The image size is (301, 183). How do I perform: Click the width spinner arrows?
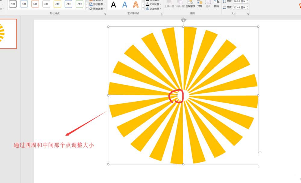tap(247, 7)
